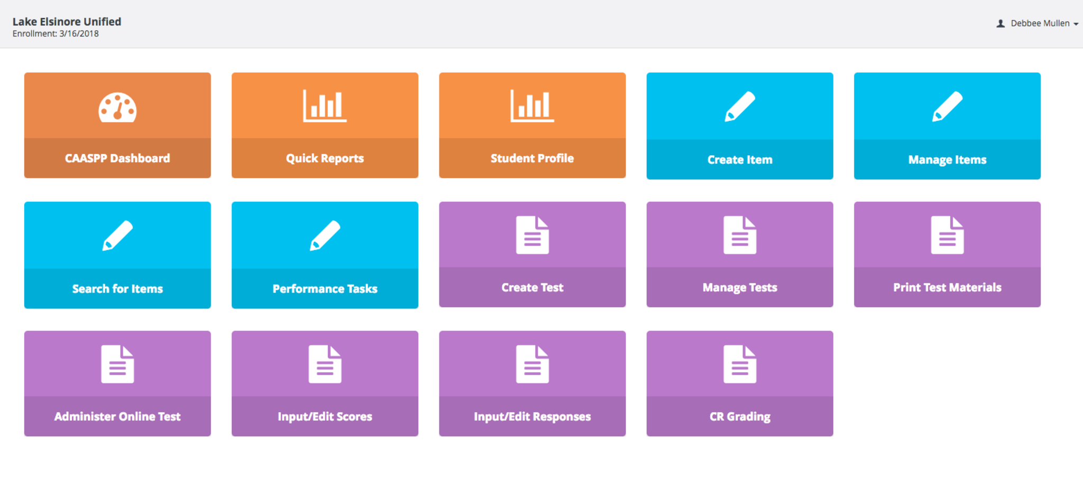Click the Lake Elsinore Unified district title

coord(67,22)
